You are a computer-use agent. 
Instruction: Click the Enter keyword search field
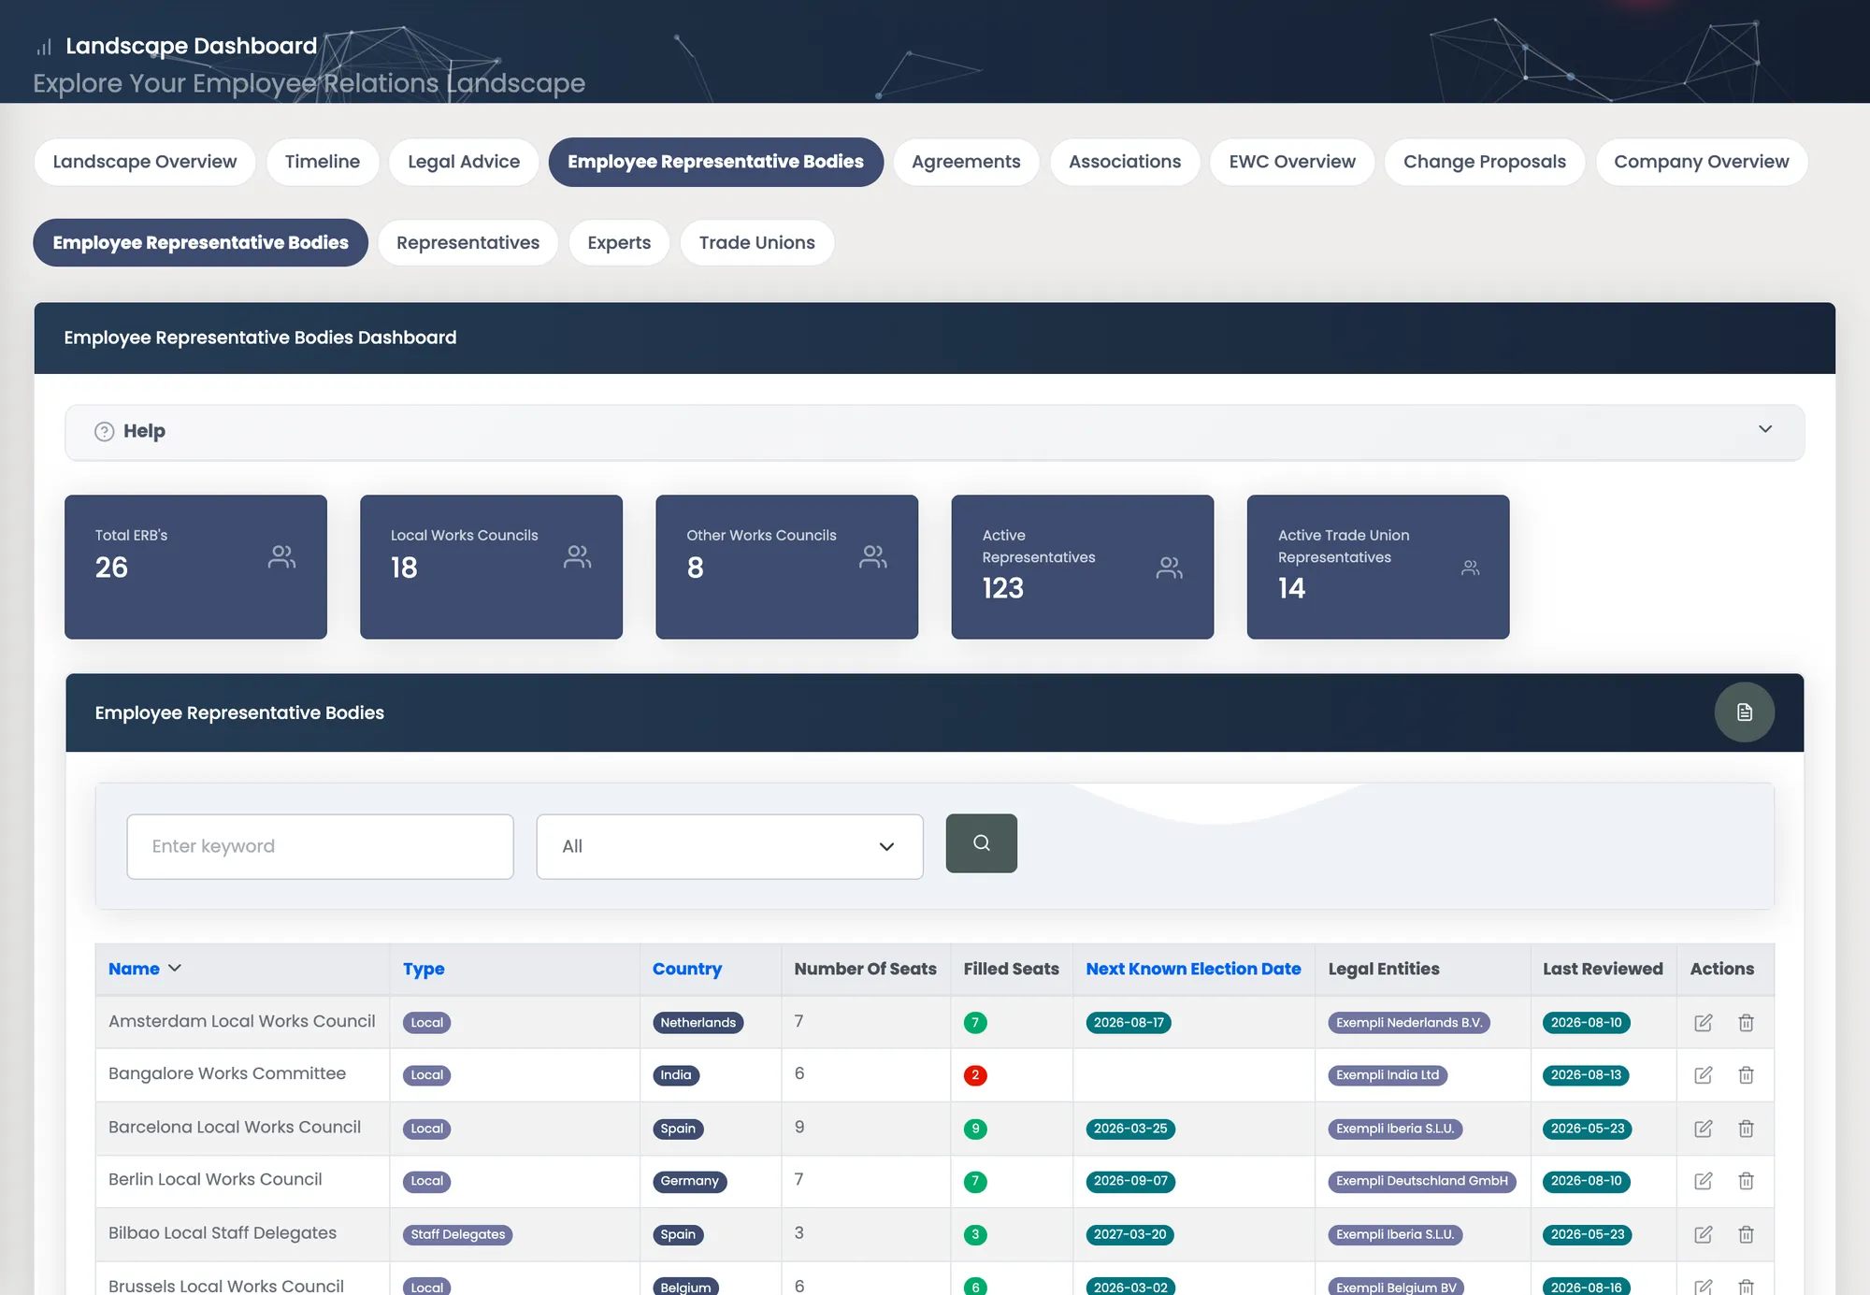(320, 846)
